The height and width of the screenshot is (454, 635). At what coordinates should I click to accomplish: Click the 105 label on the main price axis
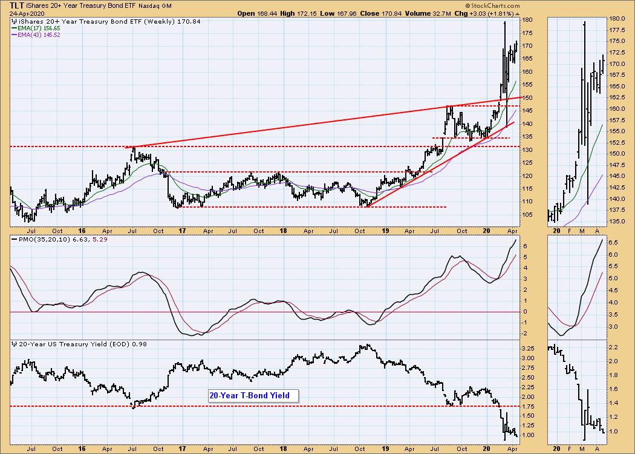528,215
